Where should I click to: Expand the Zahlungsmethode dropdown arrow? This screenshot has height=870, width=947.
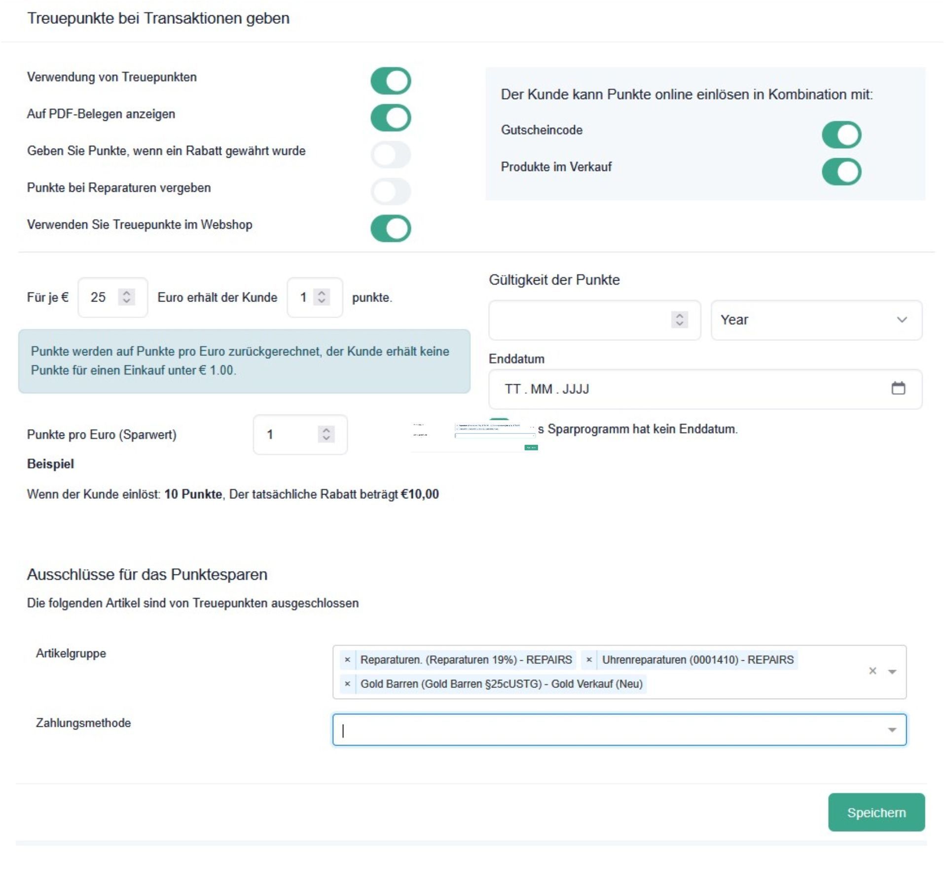coord(892,730)
